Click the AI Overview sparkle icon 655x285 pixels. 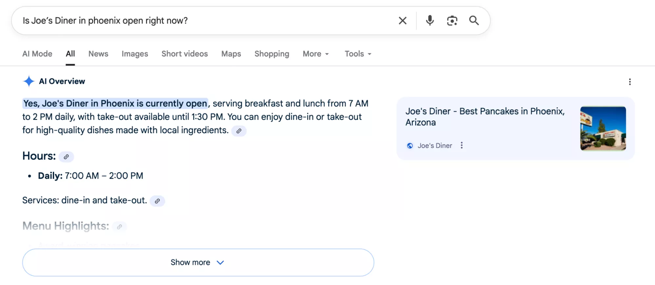pos(29,81)
